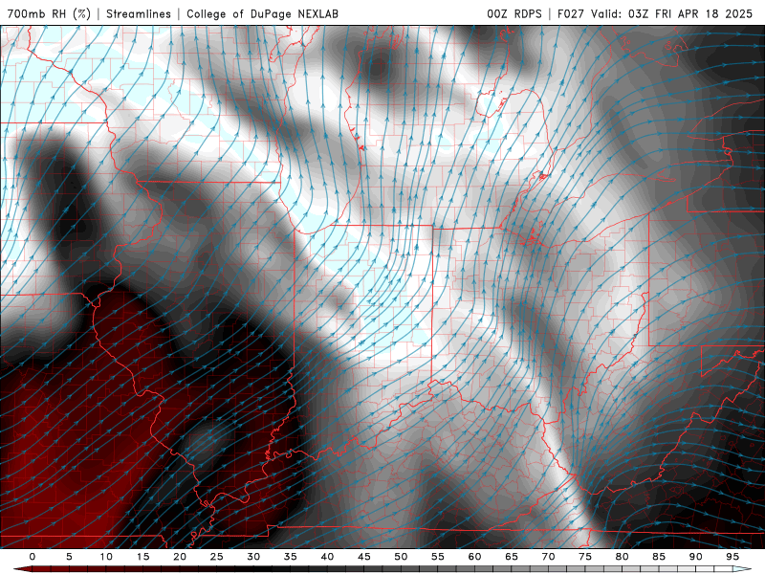Click the colorbar label "65"
765x574 pixels.
[x=512, y=557]
